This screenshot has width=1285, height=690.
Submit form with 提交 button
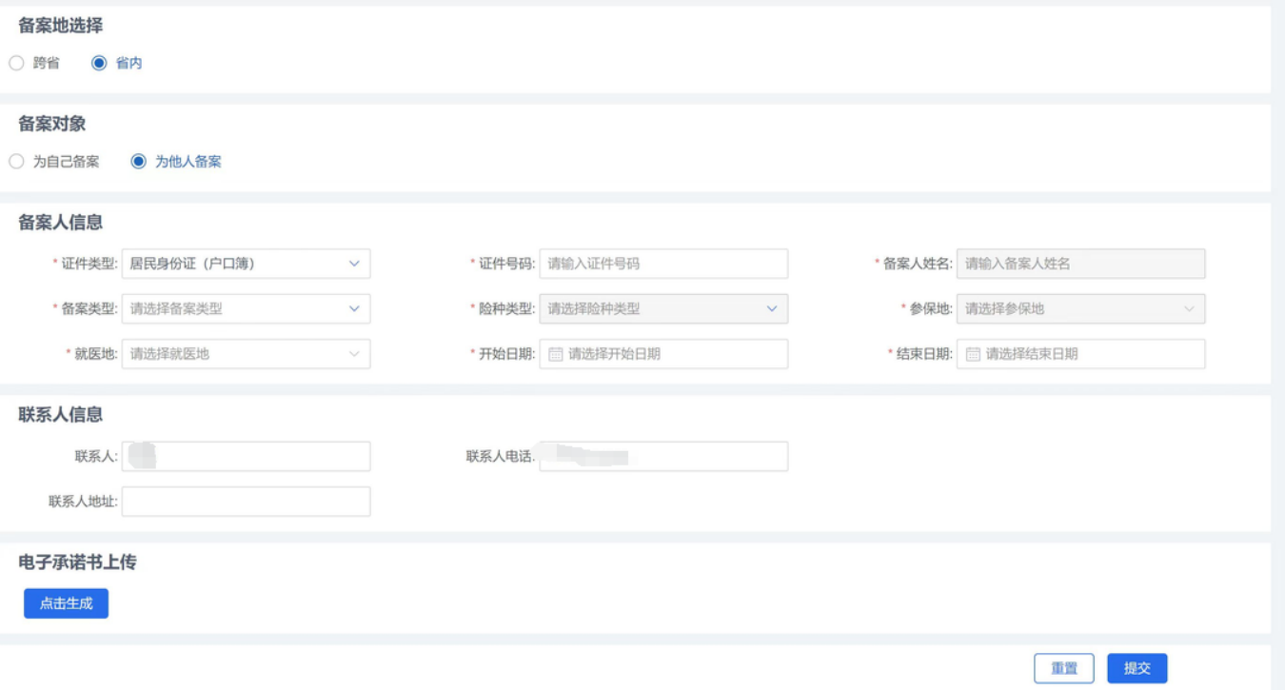1137,668
